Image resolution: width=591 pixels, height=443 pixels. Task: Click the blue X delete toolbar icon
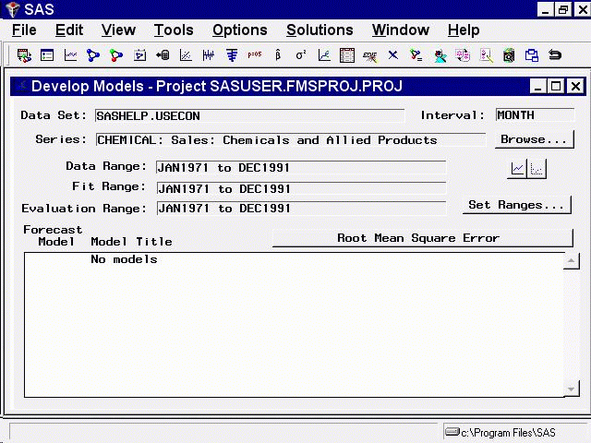coord(392,55)
